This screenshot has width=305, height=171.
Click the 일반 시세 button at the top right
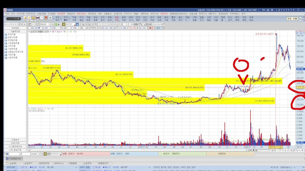pos(292,19)
